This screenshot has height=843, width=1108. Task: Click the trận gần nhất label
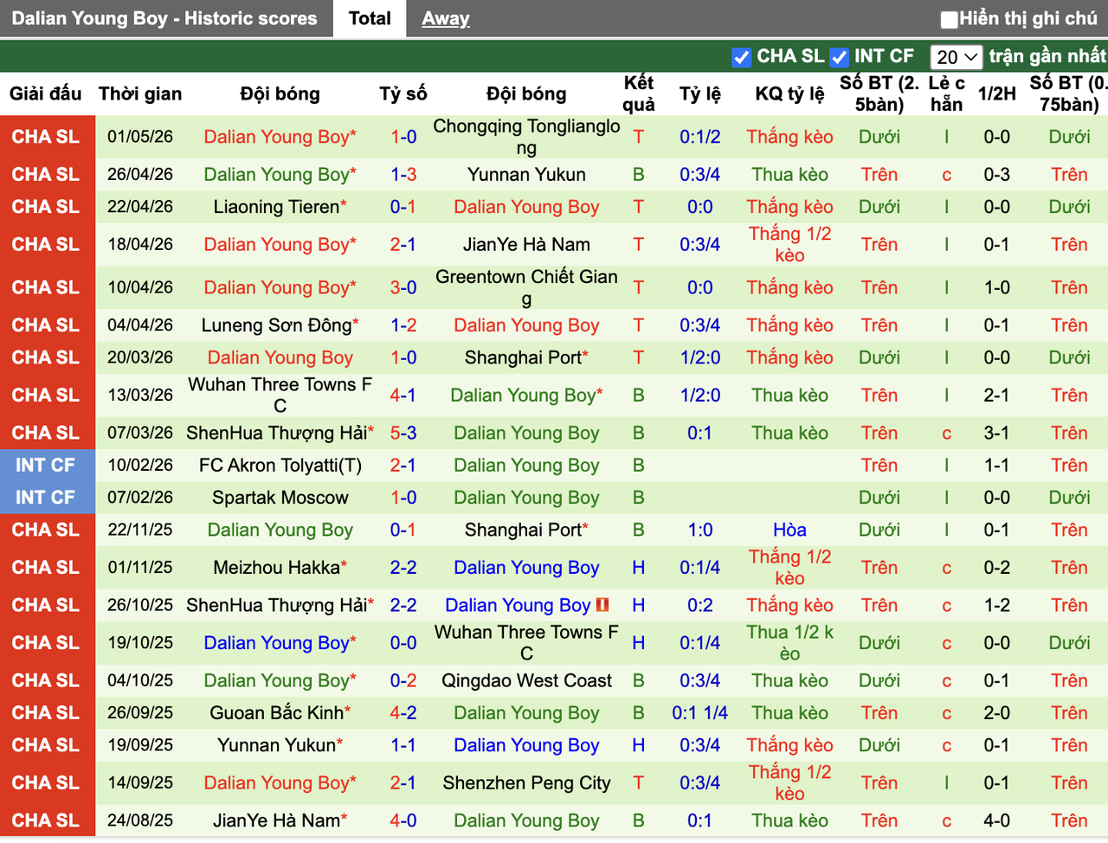[x=1047, y=56]
